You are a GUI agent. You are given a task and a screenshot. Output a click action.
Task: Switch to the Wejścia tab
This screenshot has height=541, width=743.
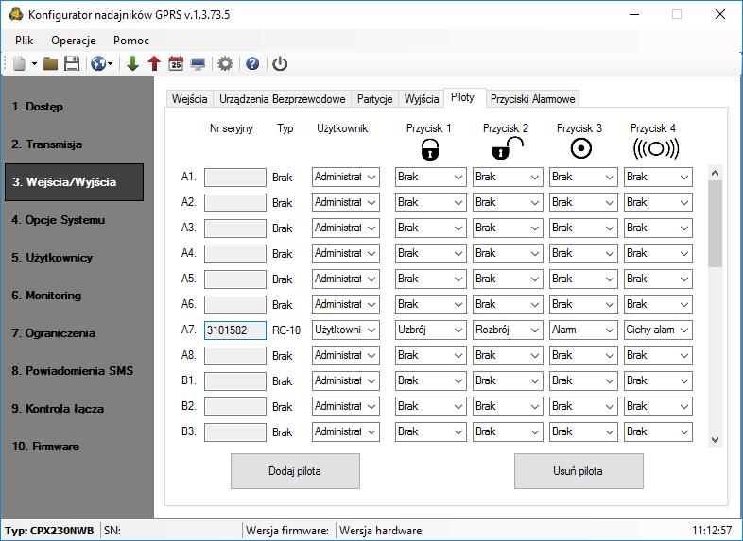coord(190,99)
